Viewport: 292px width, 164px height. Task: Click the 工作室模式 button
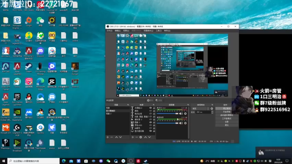227,118
